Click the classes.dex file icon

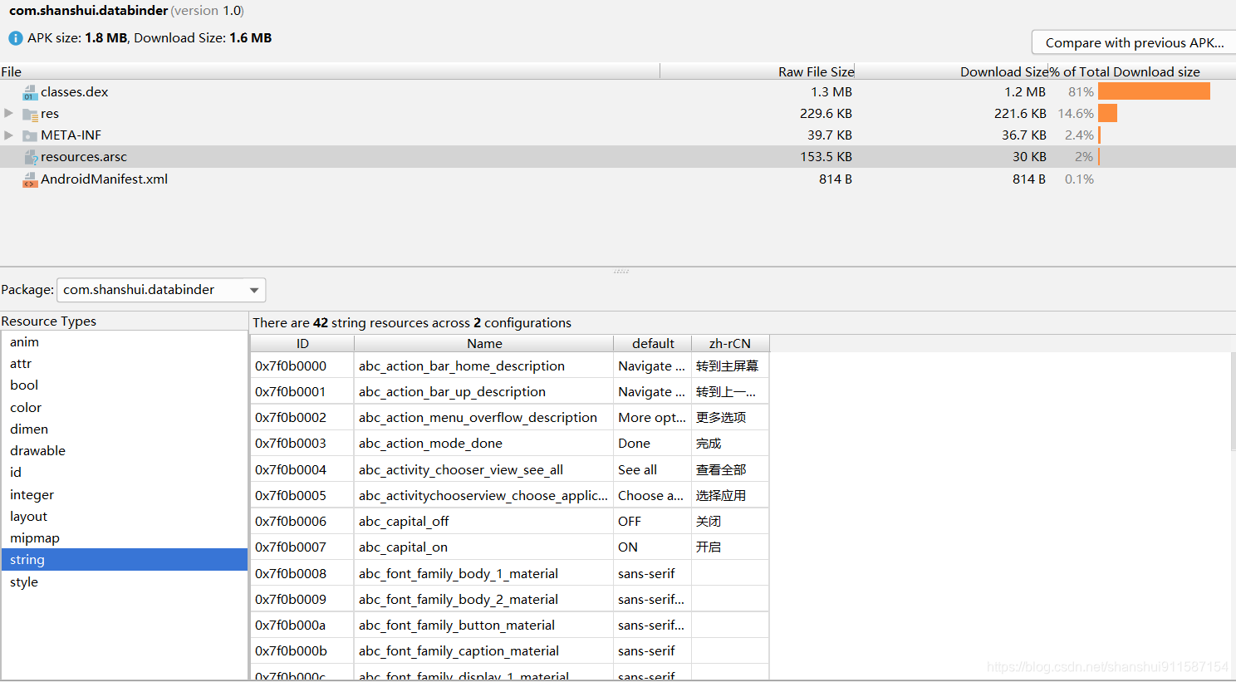click(31, 92)
